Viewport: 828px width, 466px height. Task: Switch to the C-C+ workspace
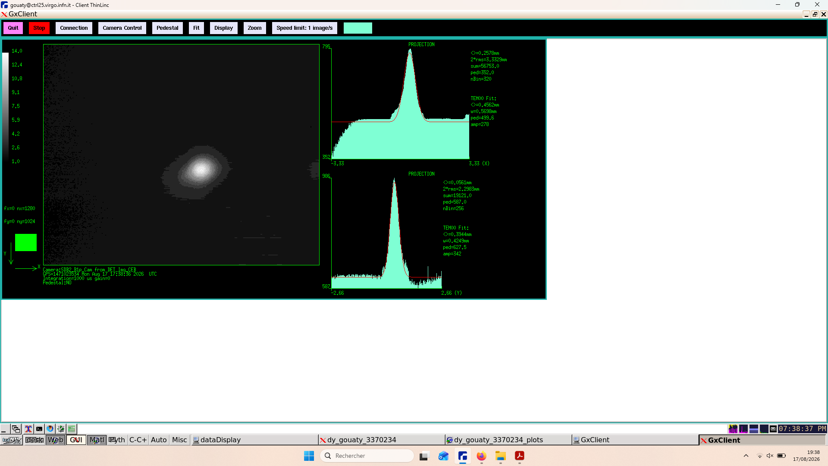[x=138, y=440]
